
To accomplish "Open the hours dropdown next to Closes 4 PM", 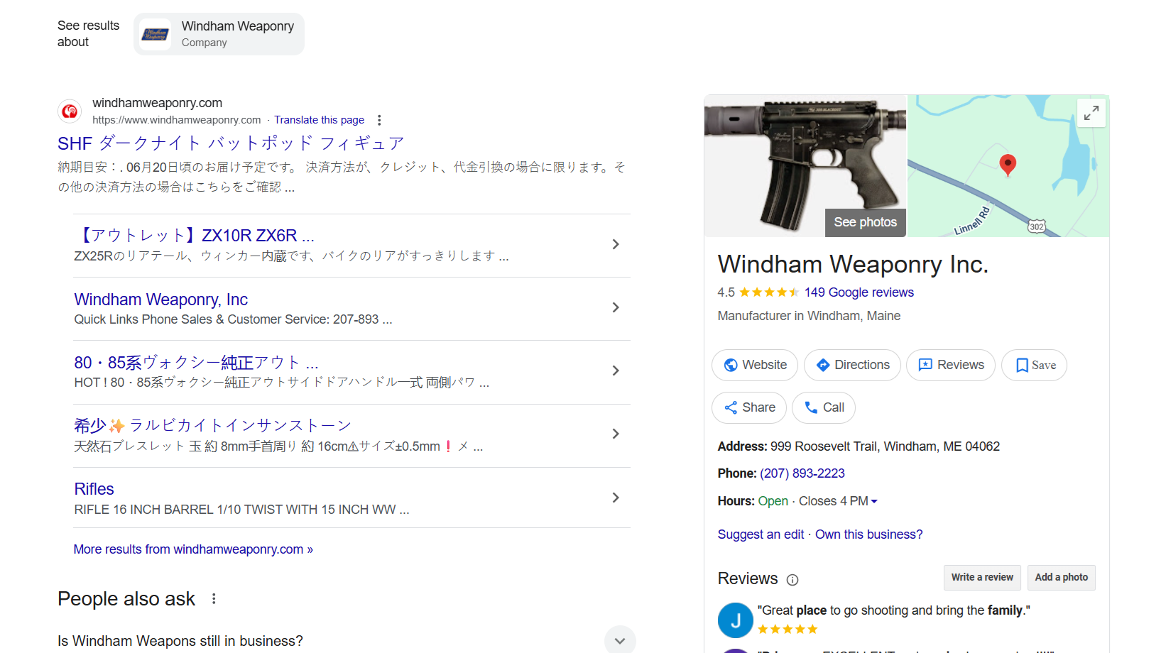I will (874, 501).
